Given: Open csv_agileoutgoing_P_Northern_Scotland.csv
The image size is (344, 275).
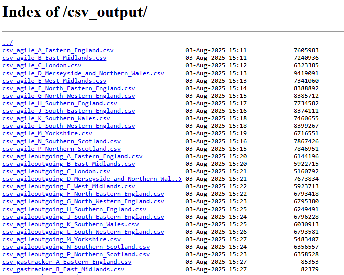Looking at the screenshot, I should tap(76, 254).
